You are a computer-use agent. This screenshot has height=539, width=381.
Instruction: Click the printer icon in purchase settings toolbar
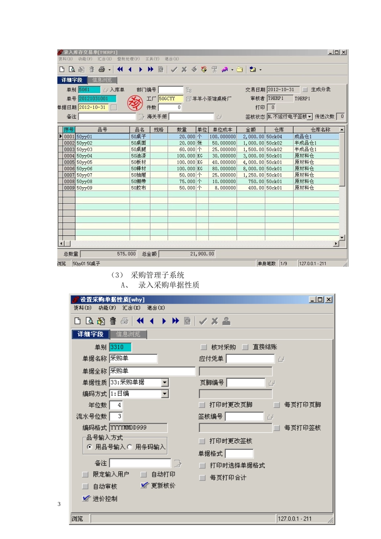(125, 321)
